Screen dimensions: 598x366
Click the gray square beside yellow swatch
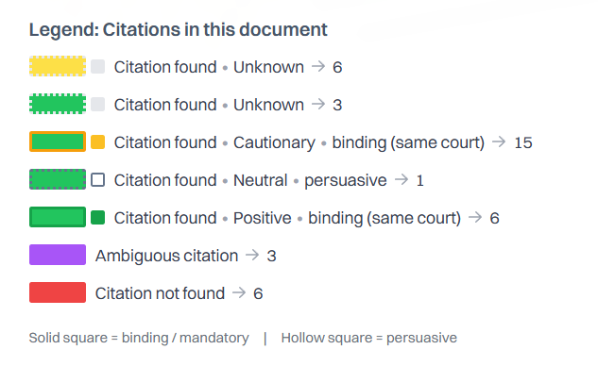click(97, 67)
